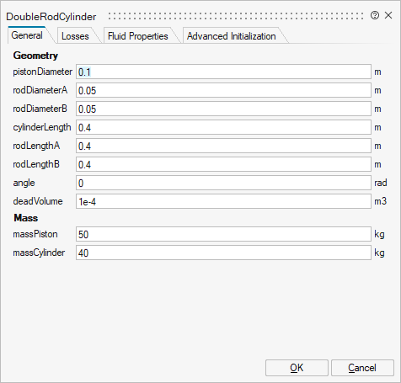
Task: Dismiss dialog with Cancel button
Action: (x=362, y=368)
